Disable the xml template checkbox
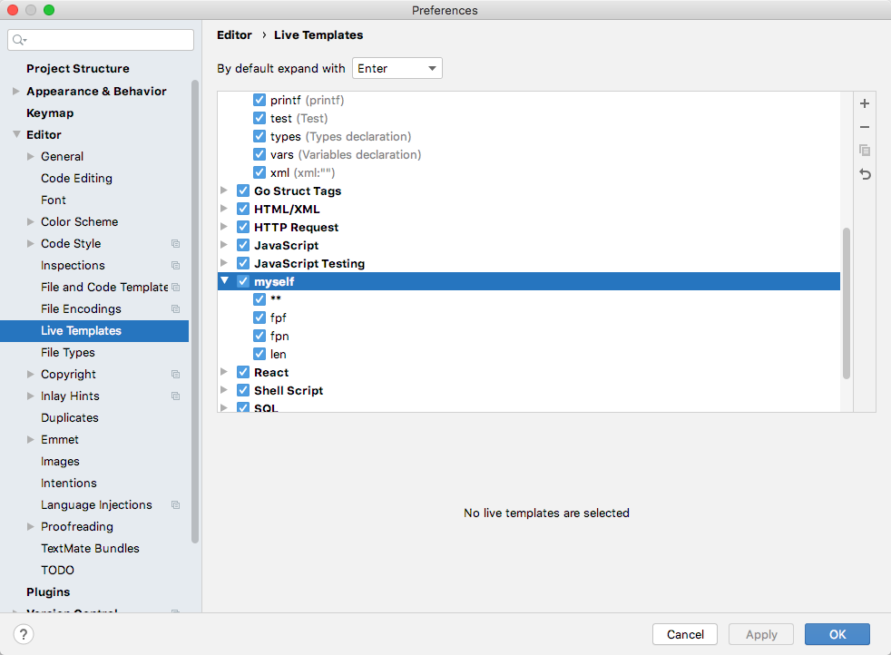891x655 pixels. [x=259, y=172]
